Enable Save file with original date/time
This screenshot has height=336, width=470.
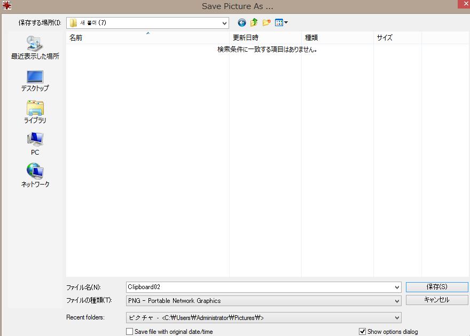coord(130,332)
